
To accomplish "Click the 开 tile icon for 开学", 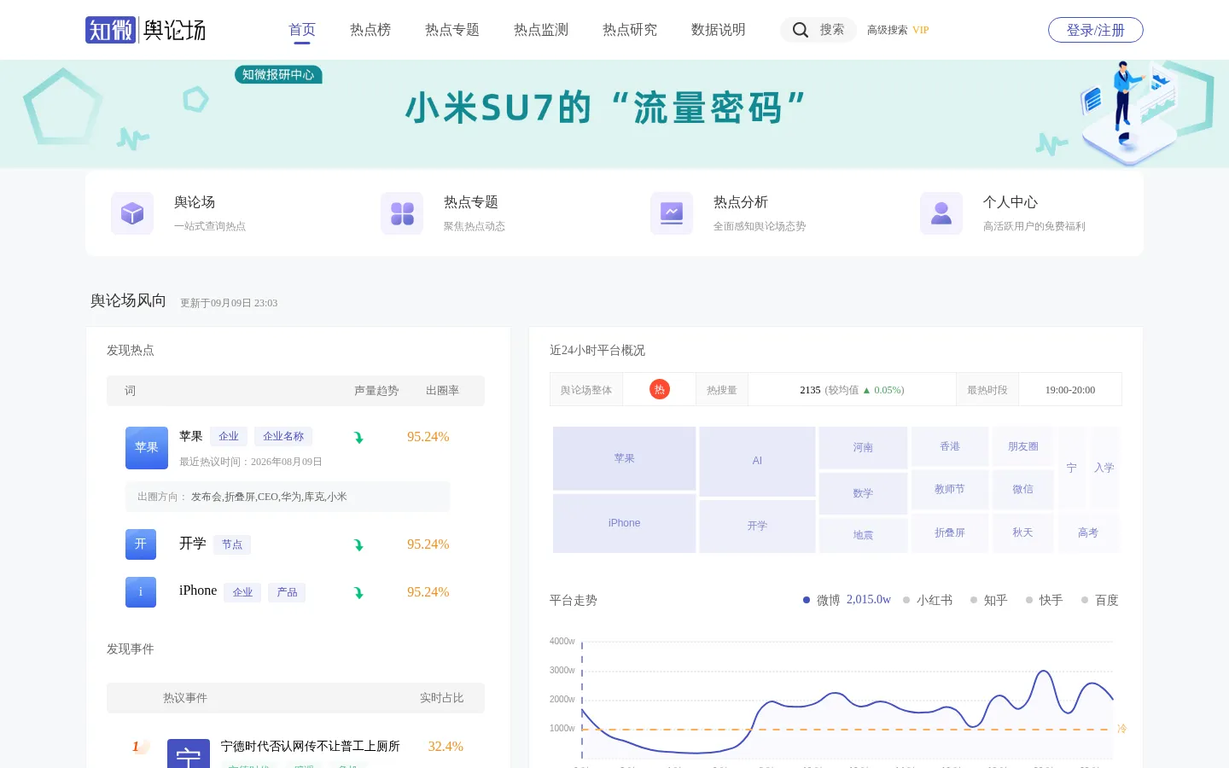I will 141,544.
